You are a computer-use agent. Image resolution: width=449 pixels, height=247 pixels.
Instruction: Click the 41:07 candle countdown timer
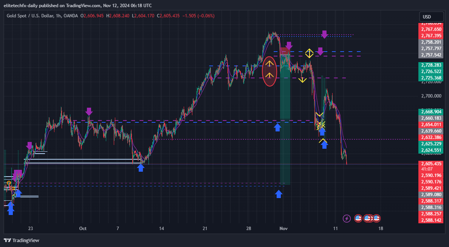427,169
